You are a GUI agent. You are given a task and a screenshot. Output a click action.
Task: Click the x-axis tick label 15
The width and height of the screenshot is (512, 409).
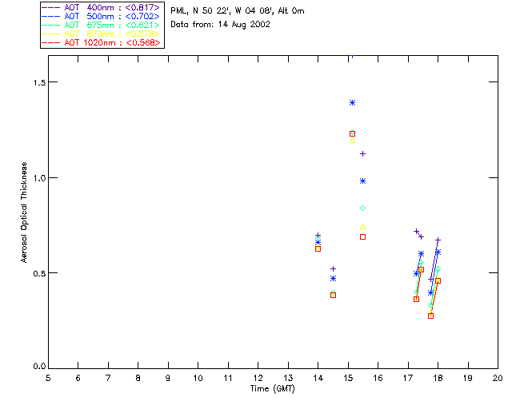tap(348, 378)
